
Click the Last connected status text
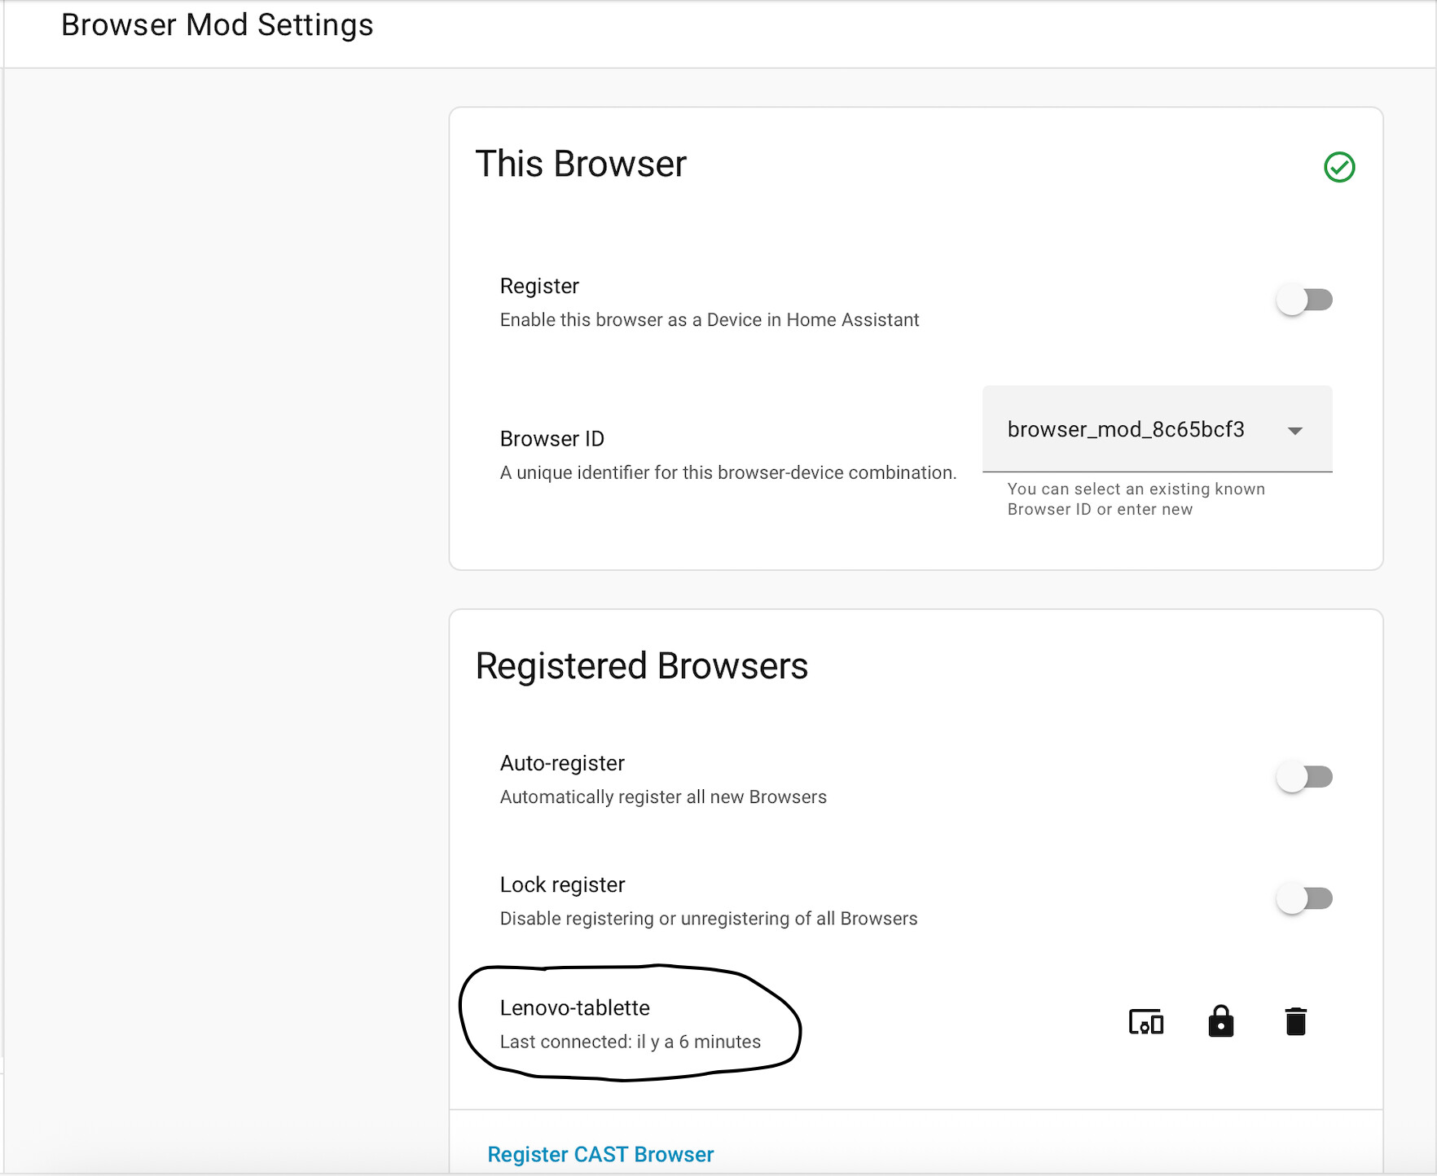click(630, 1042)
